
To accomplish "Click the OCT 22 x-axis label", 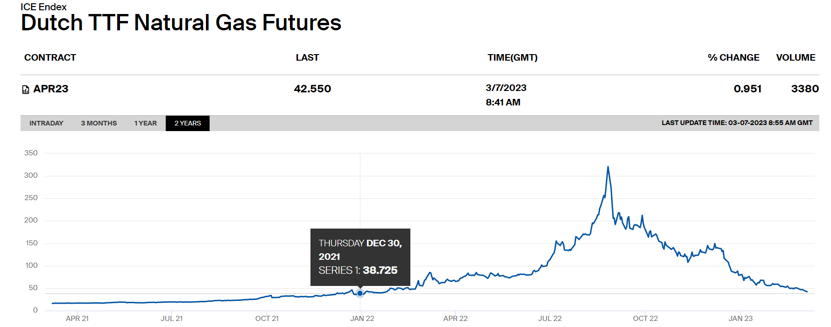I will pyautogui.click(x=645, y=319).
